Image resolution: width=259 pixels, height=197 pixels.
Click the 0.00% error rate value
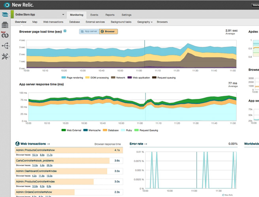coord(233,144)
